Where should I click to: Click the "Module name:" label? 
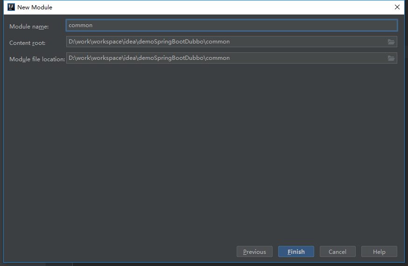pyautogui.click(x=29, y=27)
